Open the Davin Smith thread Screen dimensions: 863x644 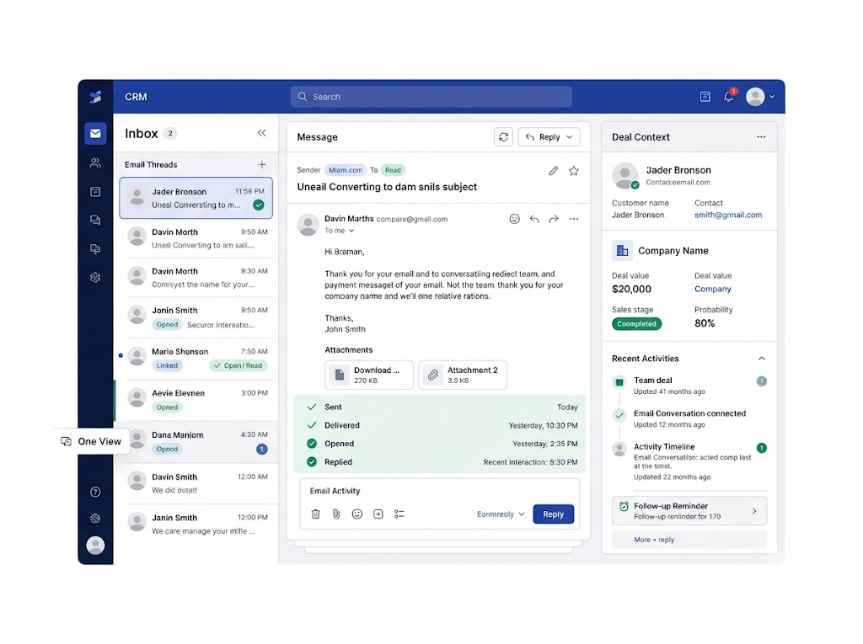click(196, 483)
